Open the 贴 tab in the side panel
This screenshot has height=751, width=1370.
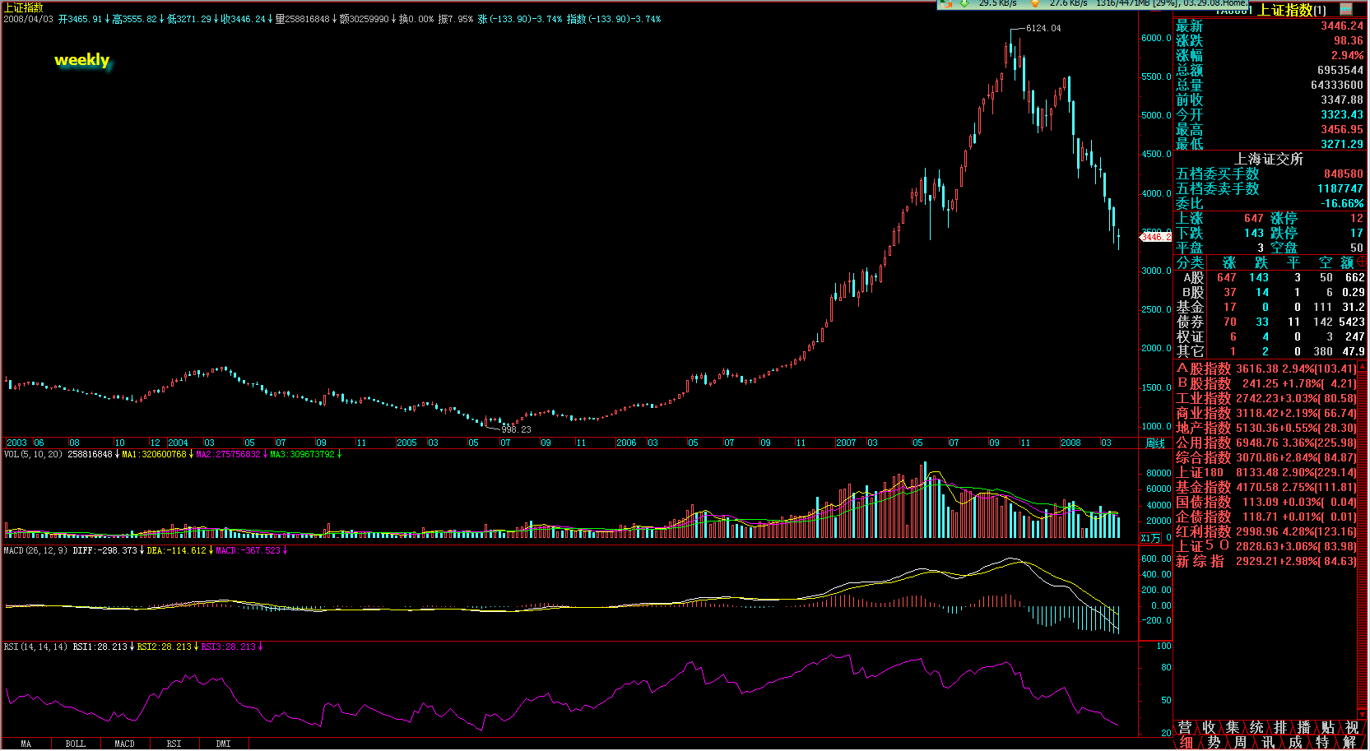[1328, 727]
